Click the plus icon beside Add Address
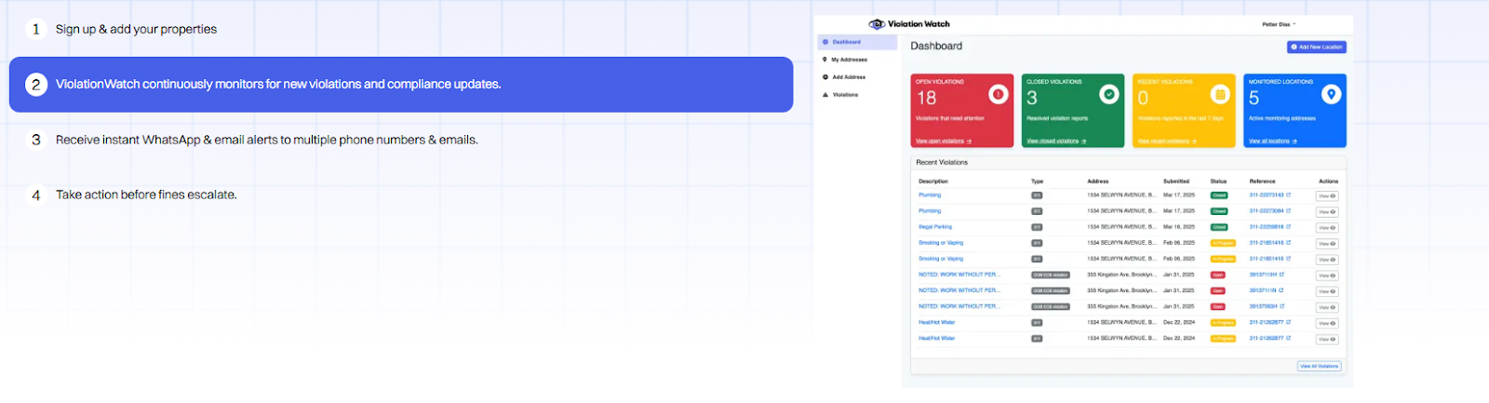The image size is (1489, 403). point(825,77)
